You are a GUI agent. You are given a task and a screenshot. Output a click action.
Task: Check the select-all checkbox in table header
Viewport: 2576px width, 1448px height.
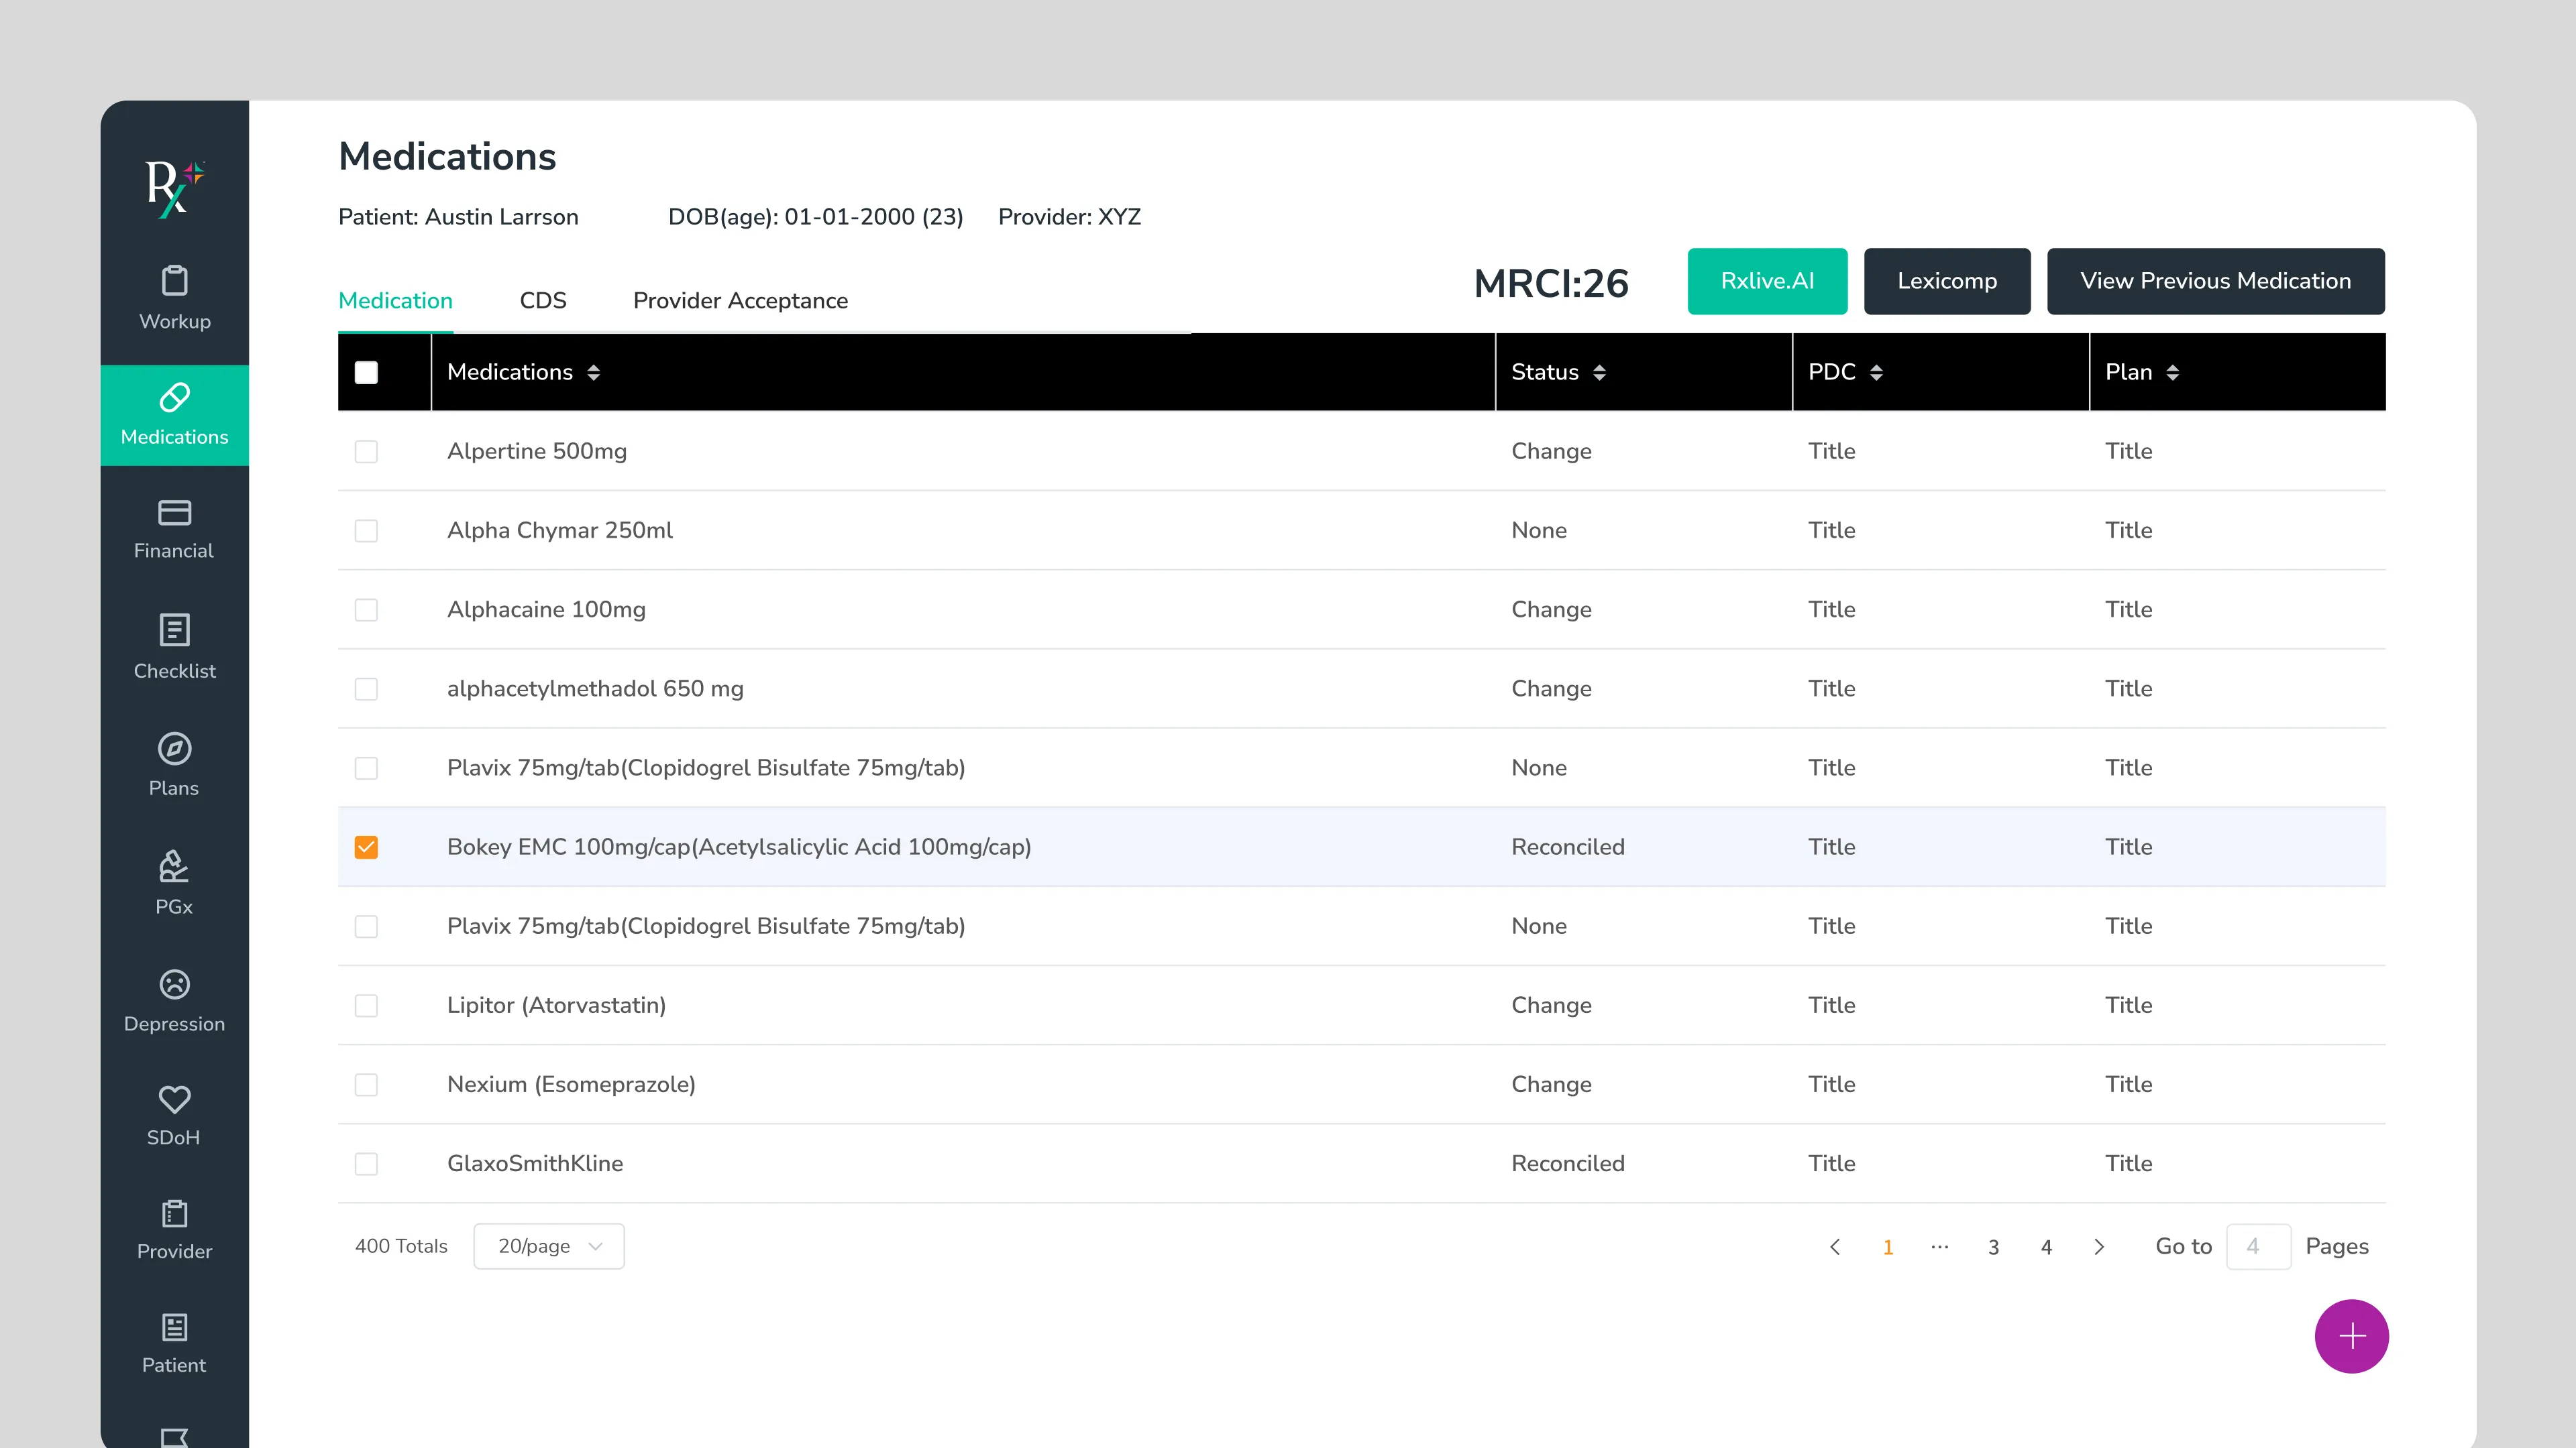366,373
